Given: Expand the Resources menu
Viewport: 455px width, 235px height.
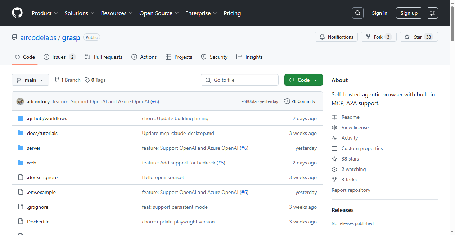Looking at the screenshot, I should click(117, 13).
